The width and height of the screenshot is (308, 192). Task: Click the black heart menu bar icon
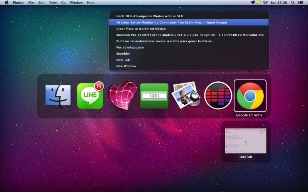[x=253, y=3]
